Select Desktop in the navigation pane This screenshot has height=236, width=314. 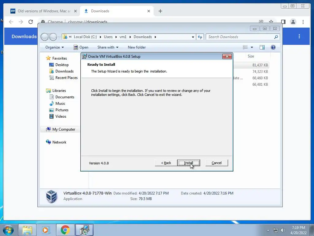(x=62, y=65)
